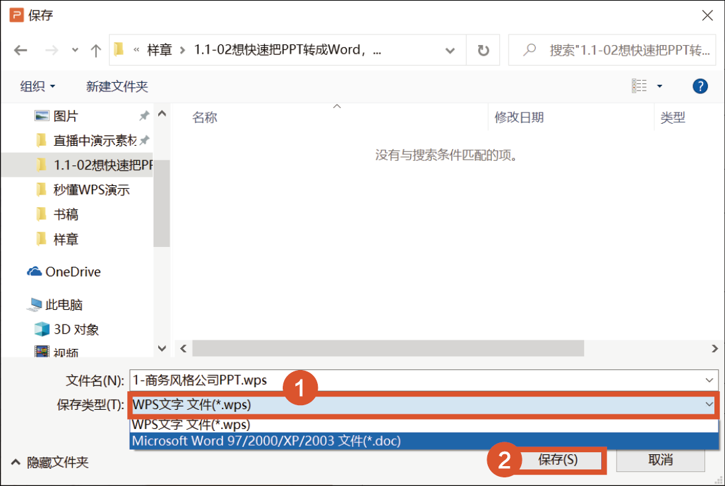Refresh the current folder view
Viewport: 725px width, 486px height.
pos(483,50)
